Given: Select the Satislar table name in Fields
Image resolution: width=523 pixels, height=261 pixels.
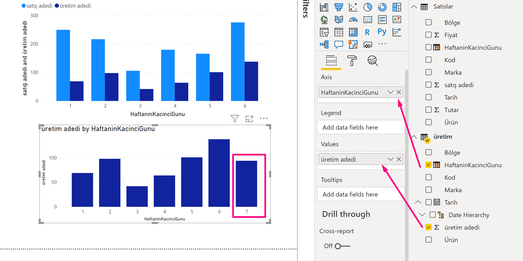Looking at the screenshot, I should coord(443,7).
